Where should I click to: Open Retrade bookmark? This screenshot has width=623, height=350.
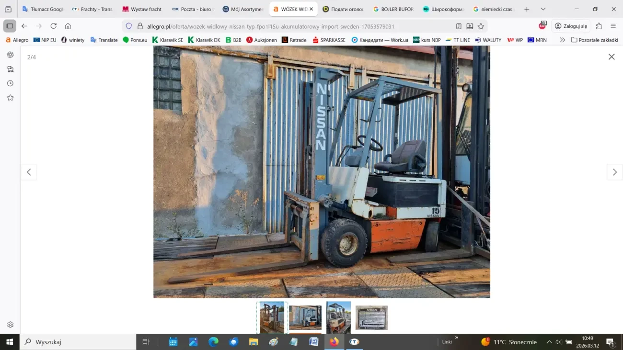(x=294, y=40)
